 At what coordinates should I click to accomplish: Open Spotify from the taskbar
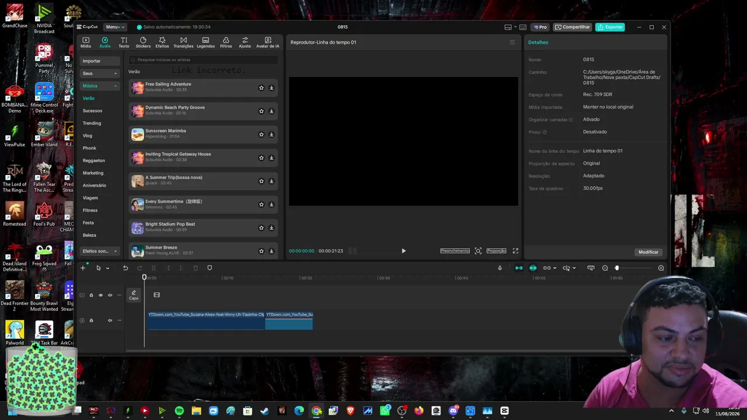tap(179, 411)
